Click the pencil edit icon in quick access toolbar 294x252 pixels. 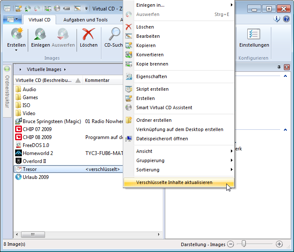[x=77, y=8]
